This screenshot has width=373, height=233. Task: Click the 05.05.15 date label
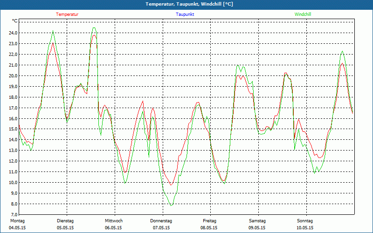[65, 228]
